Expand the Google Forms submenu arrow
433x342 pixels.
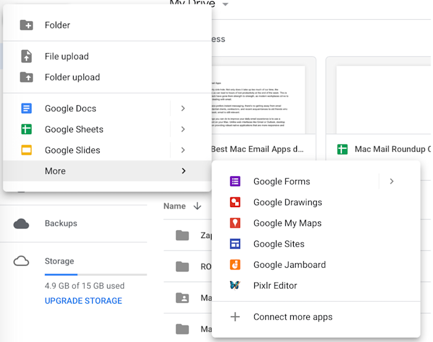point(392,181)
